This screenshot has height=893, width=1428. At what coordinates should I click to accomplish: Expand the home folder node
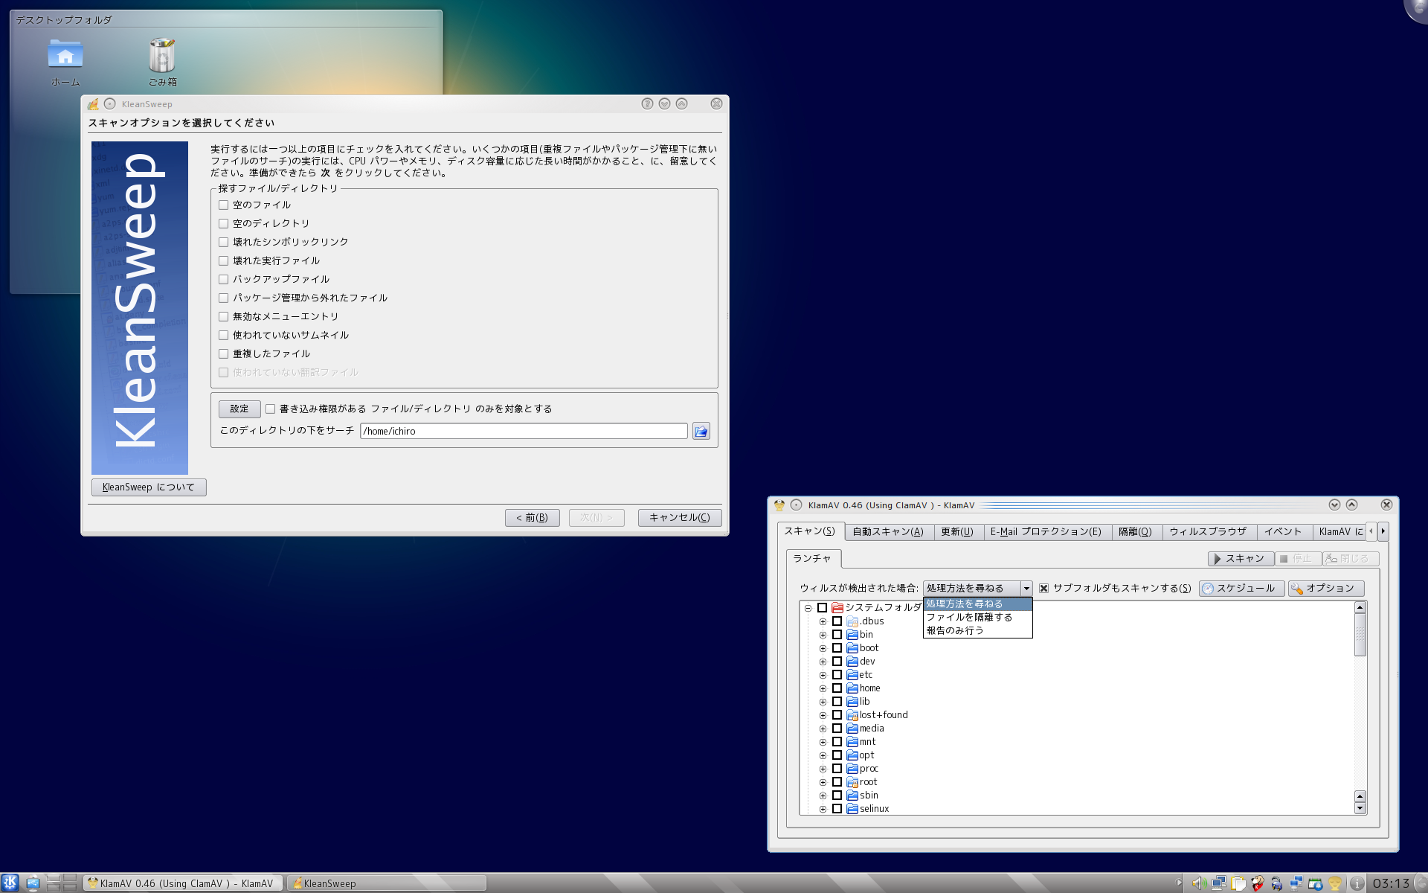[x=823, y=688]
